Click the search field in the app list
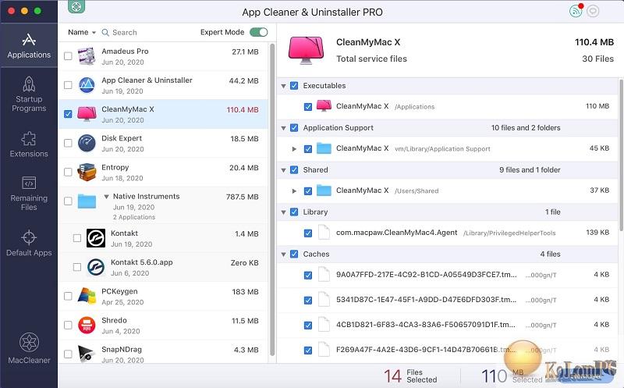 [x=147, y=32]
